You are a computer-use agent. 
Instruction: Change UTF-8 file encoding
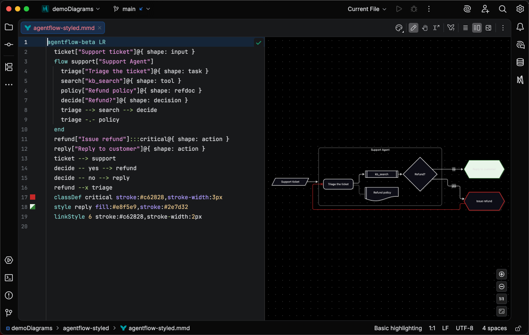click(465, 328)
